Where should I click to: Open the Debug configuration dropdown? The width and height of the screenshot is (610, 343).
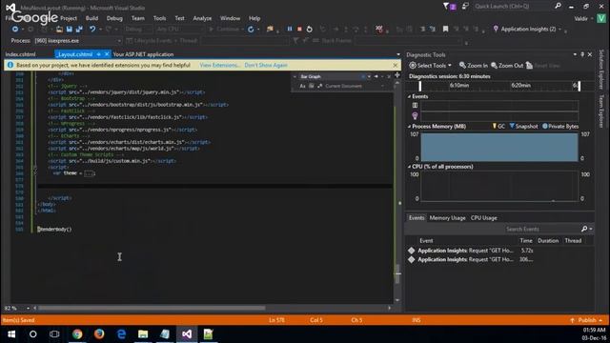click(x=138, y=30)
